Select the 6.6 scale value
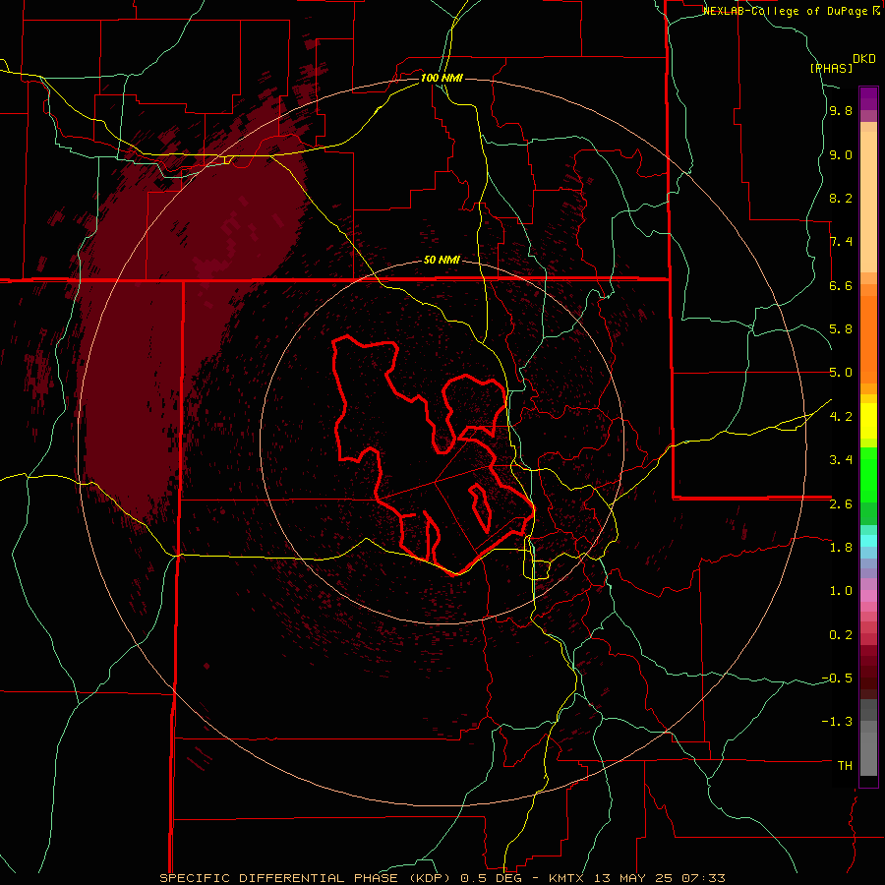The width and height of the screenshot is (885, 885). [x=841, y=286]
